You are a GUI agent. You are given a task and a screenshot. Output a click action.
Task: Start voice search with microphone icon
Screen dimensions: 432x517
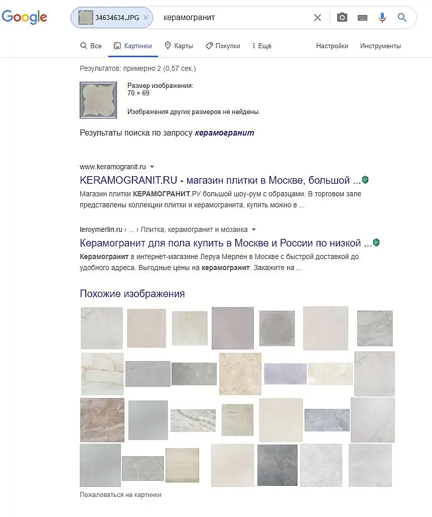click(382, 18)
